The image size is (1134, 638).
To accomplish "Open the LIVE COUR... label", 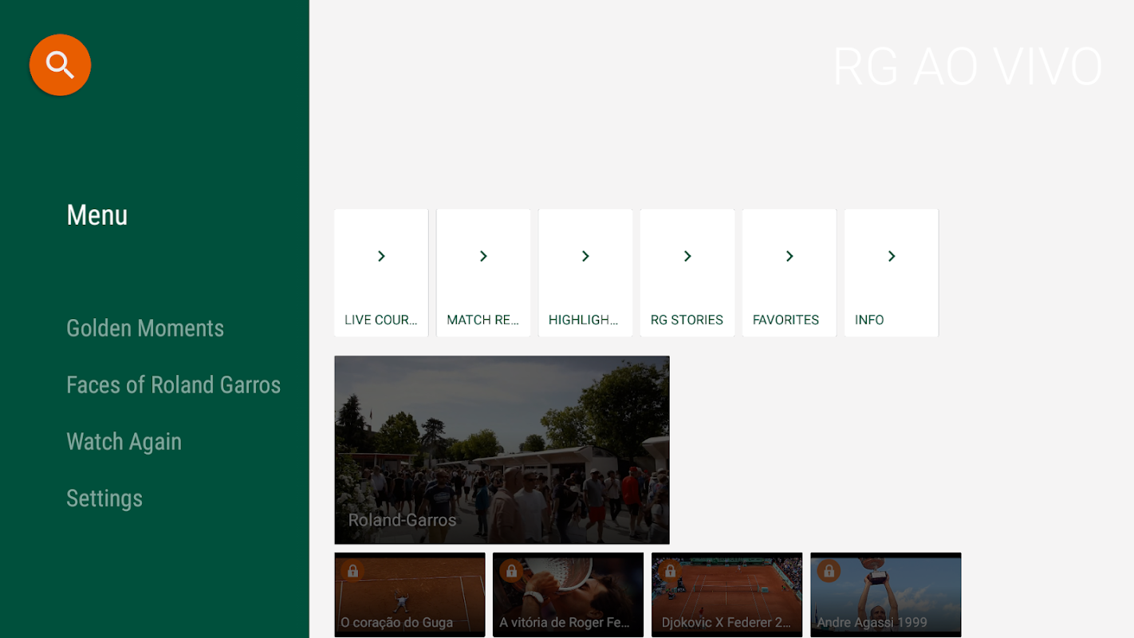I will (381, 320).
